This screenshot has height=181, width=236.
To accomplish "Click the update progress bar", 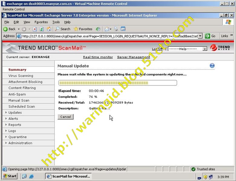I will [118, 83].
